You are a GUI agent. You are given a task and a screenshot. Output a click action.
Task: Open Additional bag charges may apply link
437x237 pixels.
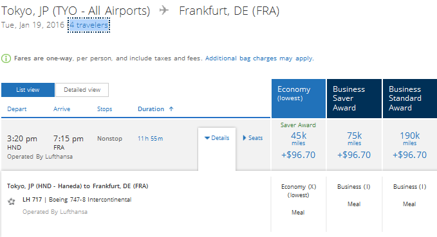pyautogui.click(x=259, y=58)
